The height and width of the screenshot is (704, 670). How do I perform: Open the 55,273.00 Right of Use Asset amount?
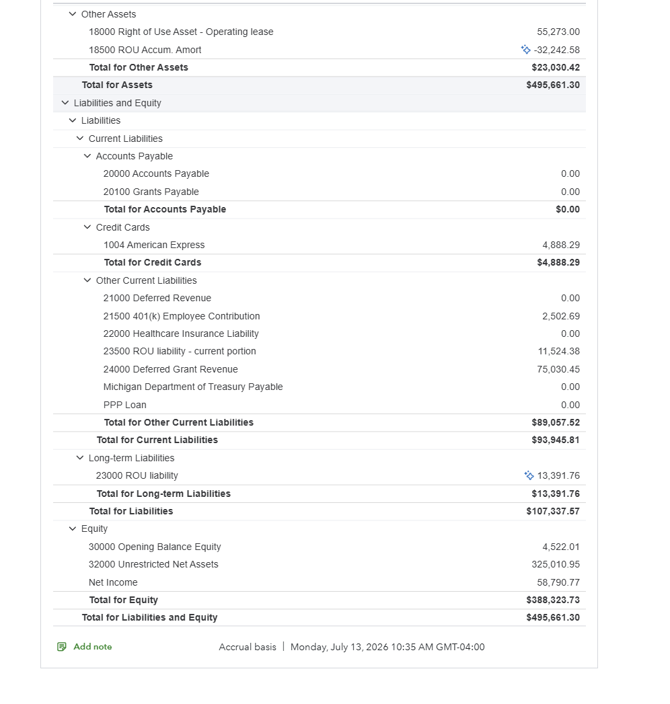[x=558, y=32]
